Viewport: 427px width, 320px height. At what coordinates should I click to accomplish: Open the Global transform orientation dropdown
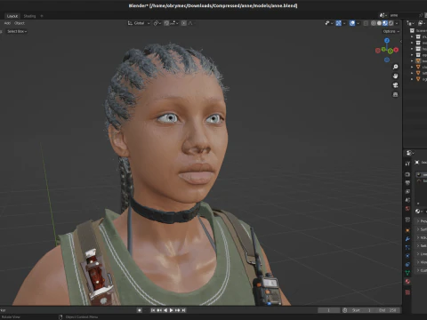139,23
